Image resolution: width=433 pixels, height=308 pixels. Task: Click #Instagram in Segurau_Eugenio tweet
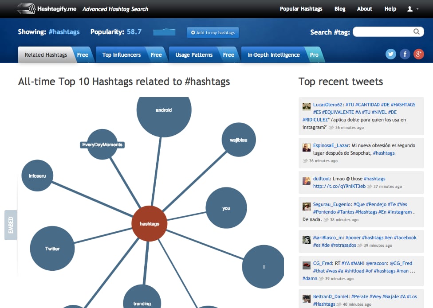(x=400, y=212)
